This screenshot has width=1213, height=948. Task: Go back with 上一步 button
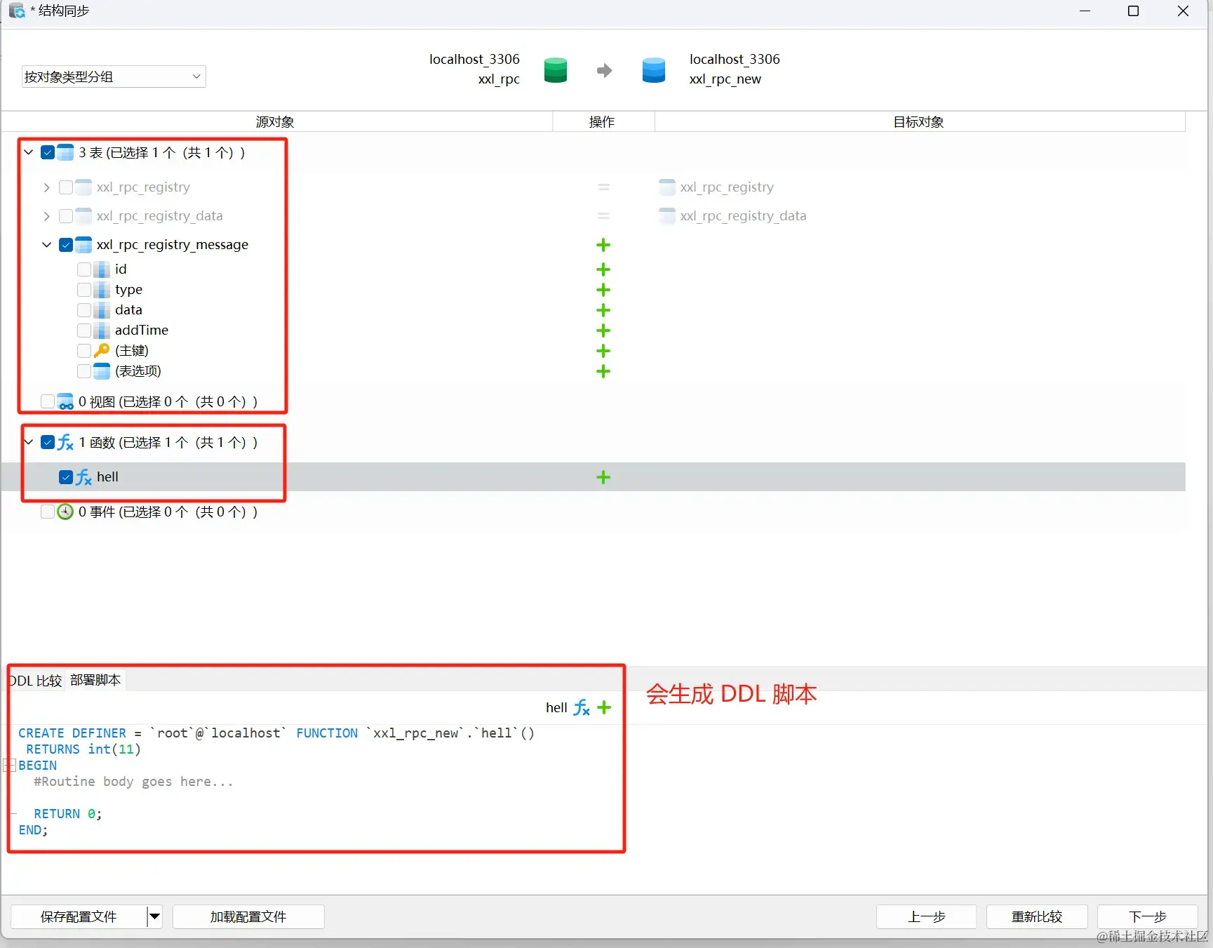(926, 916)
